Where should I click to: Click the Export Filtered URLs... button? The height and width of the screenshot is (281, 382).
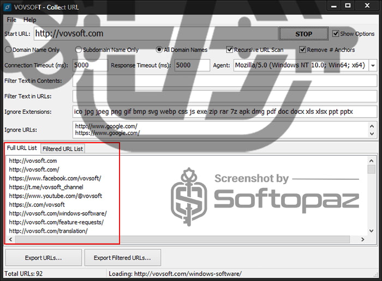[x=122, y=258]
